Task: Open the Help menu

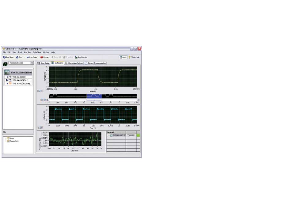Action: 53,52
